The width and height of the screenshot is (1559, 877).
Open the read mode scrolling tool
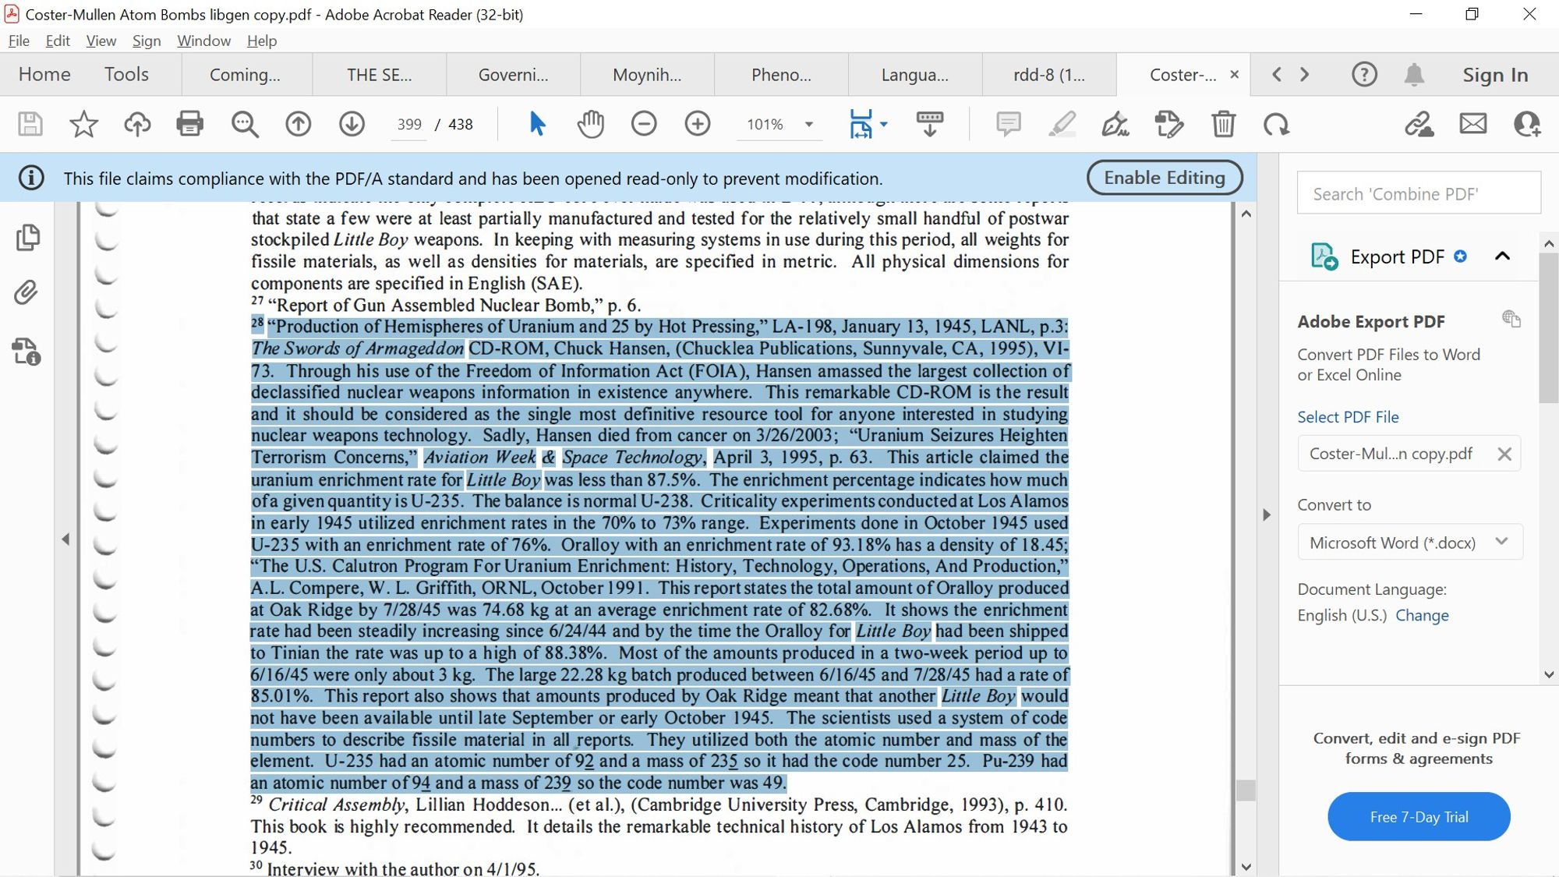coord(930,124)
